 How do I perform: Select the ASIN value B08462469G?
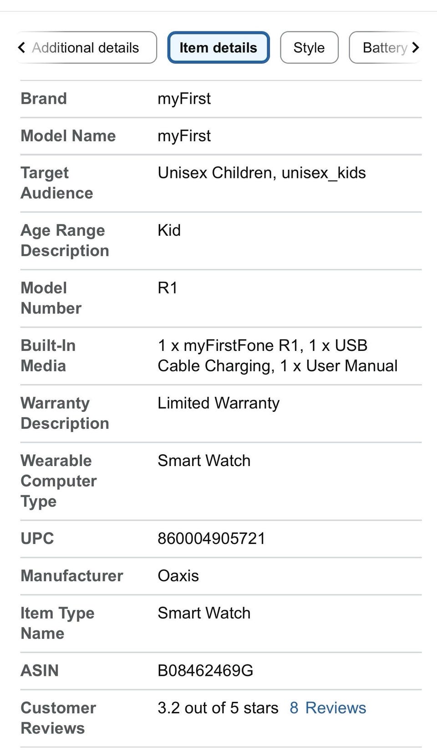point(205,670)
